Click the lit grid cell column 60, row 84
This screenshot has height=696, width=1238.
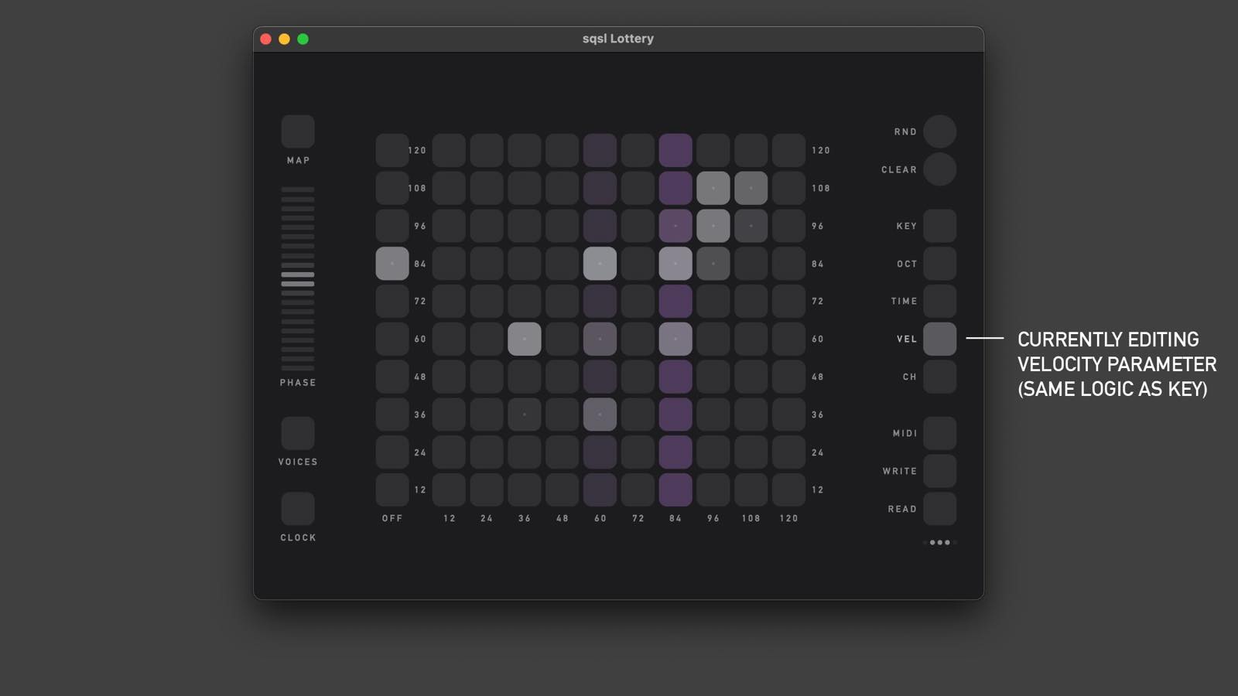pyautogui.click(x=600, y=264)
